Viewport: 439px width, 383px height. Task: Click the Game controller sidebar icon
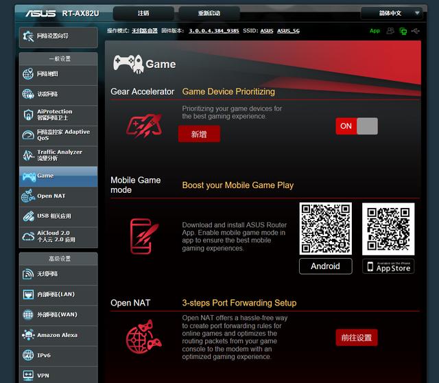tap(29, 176)
